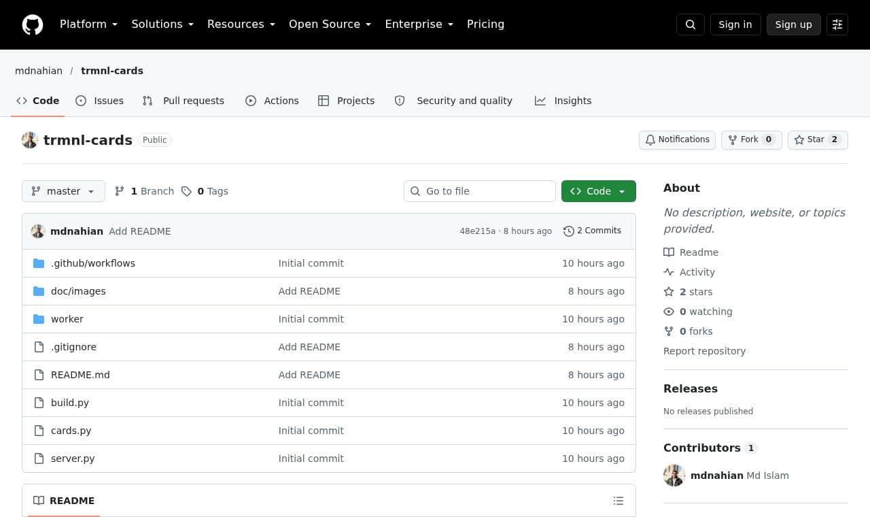Click the .gitignore file icon
Image resolution: width=870 pixels, height=517 pixels.
pyautogui.click(x=39, y=347)
